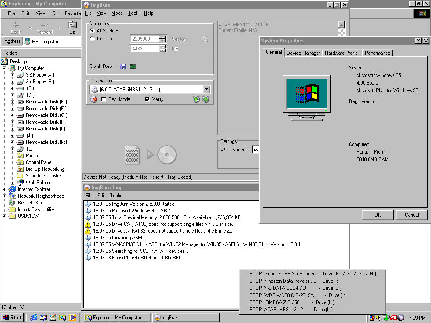The width and height of the screenshot is (431, 323).
Task: Expand USBVIEW folder node
Action: tap(4, 216)
